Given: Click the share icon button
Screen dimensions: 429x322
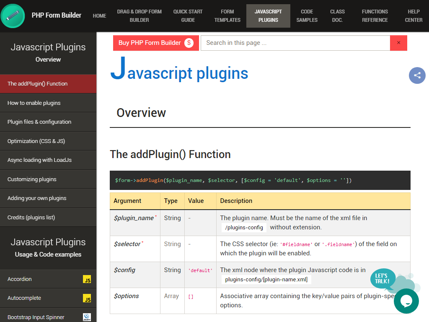Looking at the screenshot, I should (417, 75).
